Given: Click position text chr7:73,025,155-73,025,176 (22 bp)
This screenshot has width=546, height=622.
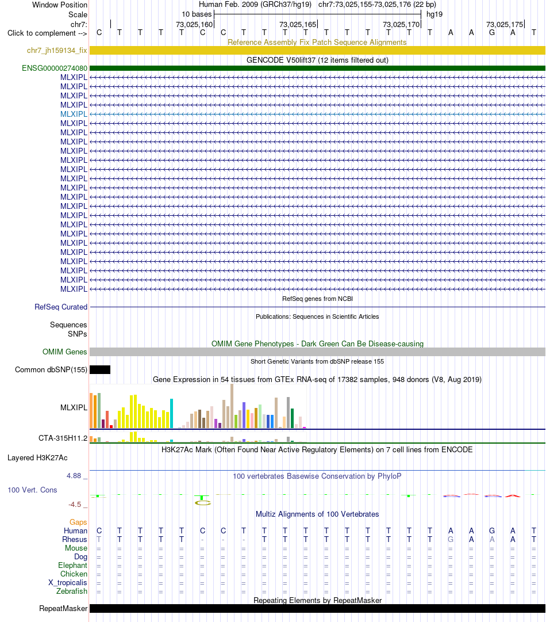Looking at the screenshot, I should [377, 5].
